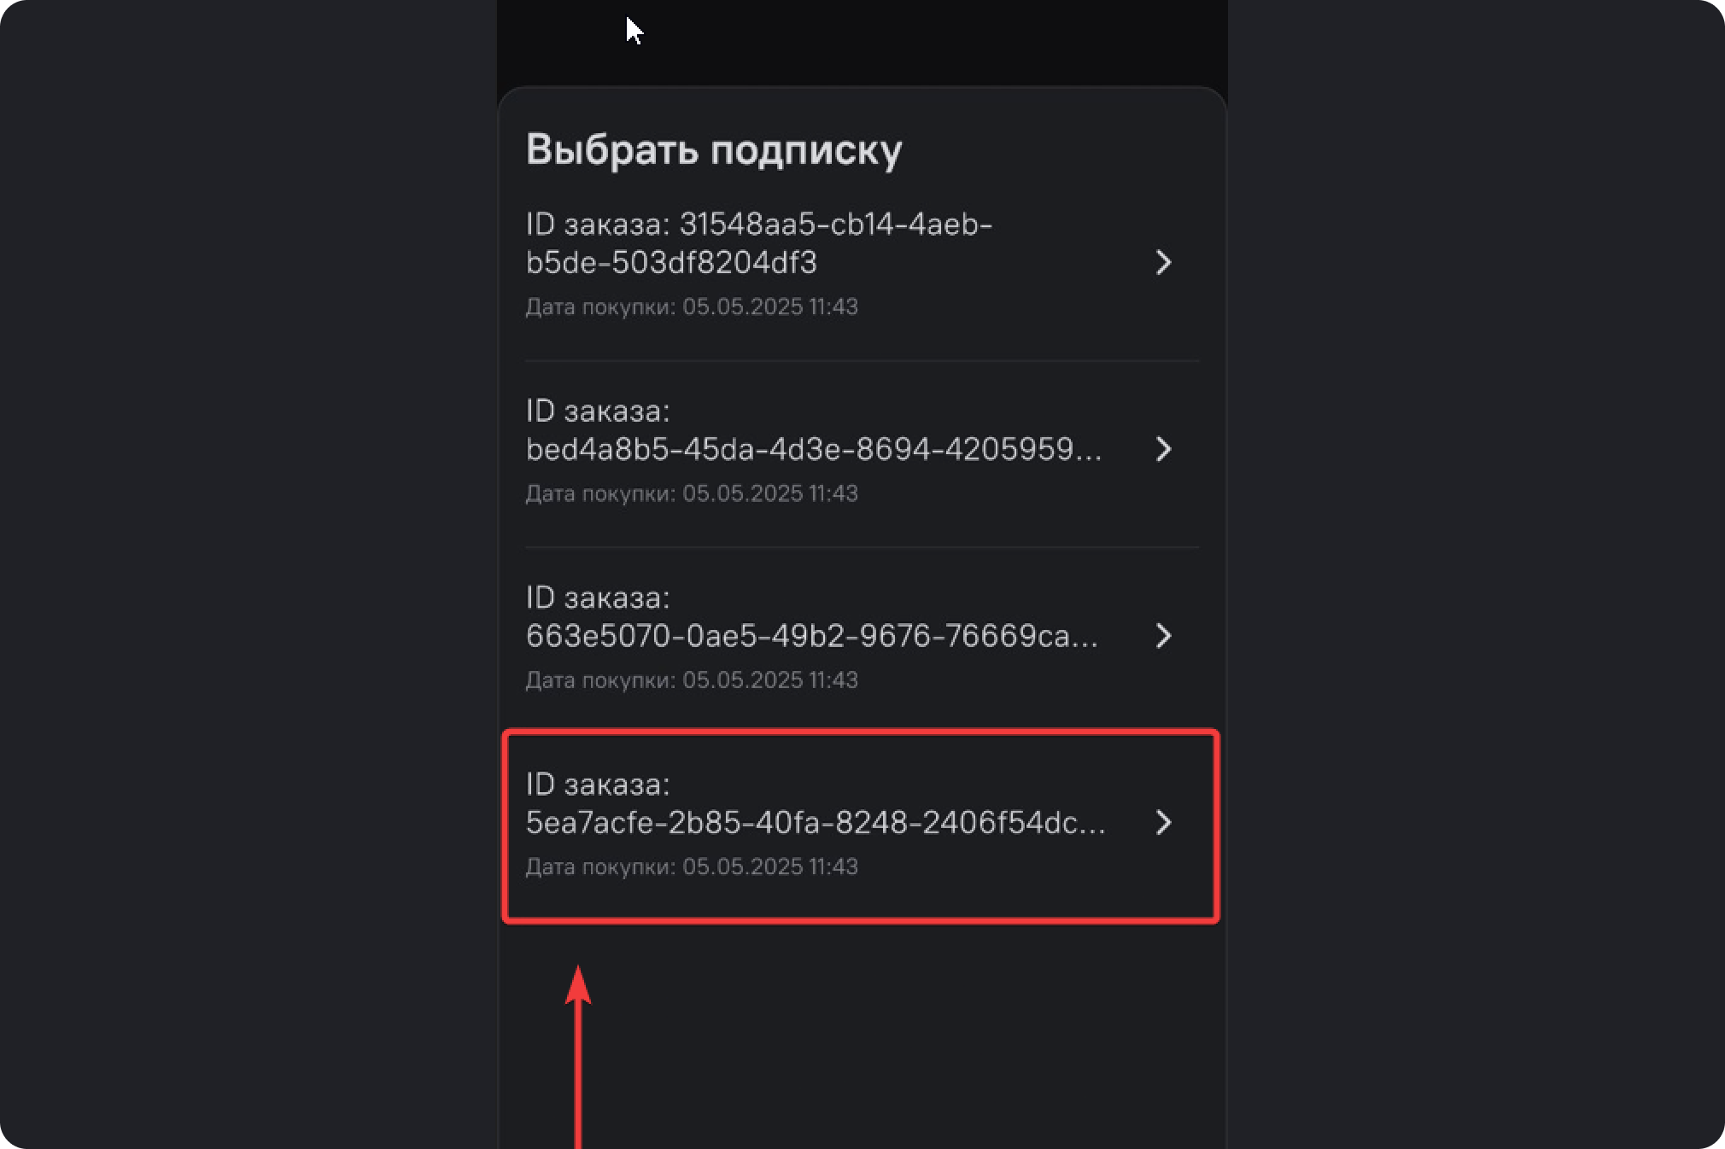Click "ID заказа:" label above bed4a8b5

coord(598,411)
